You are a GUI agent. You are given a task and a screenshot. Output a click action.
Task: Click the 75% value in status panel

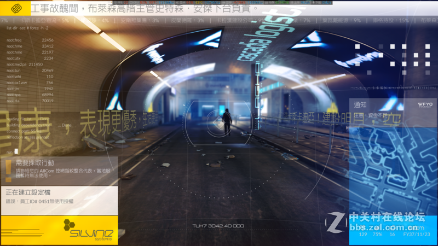(x=377, y=235)
